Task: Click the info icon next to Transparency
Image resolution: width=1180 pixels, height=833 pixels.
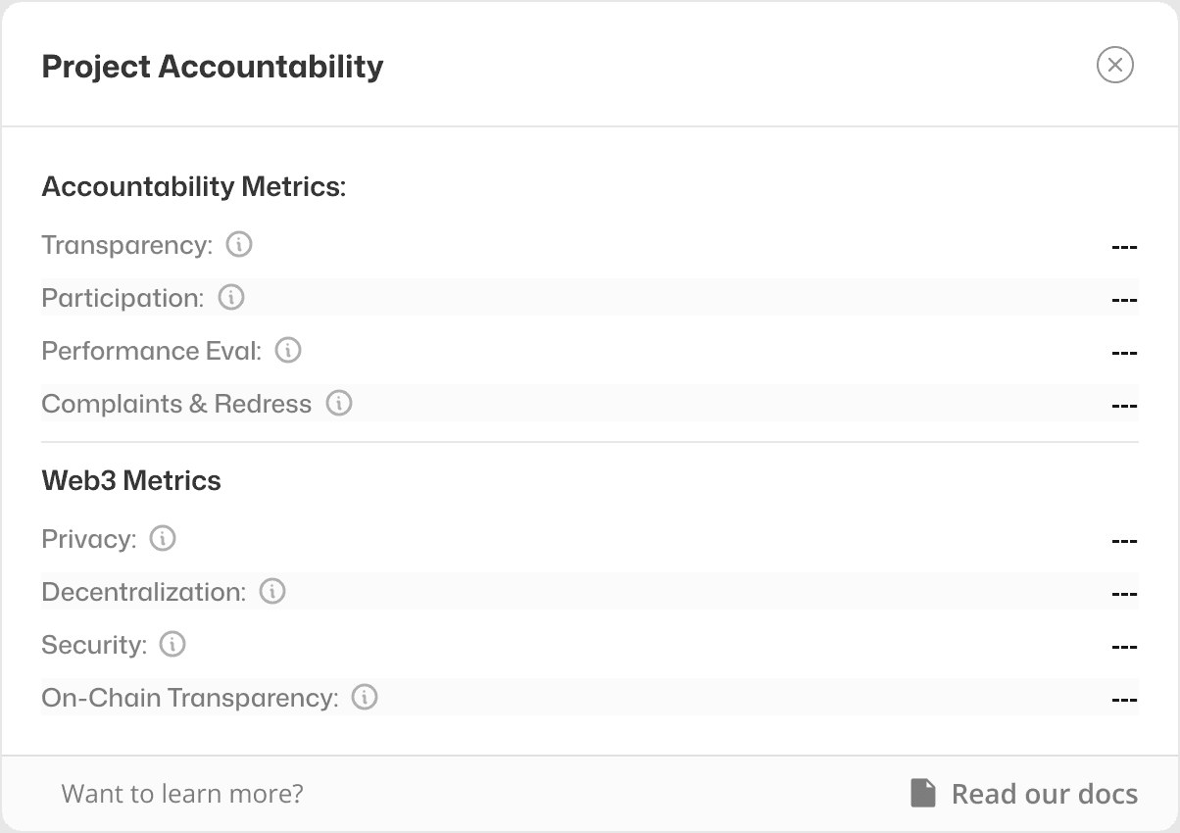Action: tap(239, 244)
